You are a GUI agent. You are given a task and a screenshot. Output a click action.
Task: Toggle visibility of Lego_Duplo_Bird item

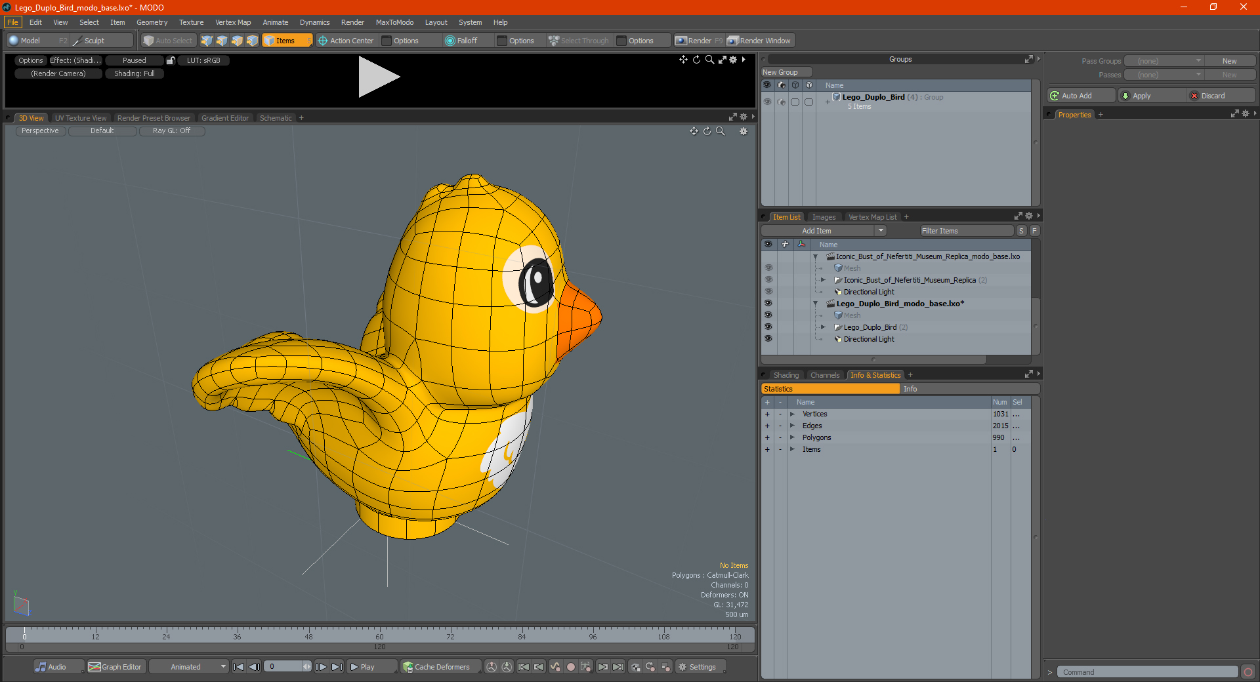pos(768,327)
